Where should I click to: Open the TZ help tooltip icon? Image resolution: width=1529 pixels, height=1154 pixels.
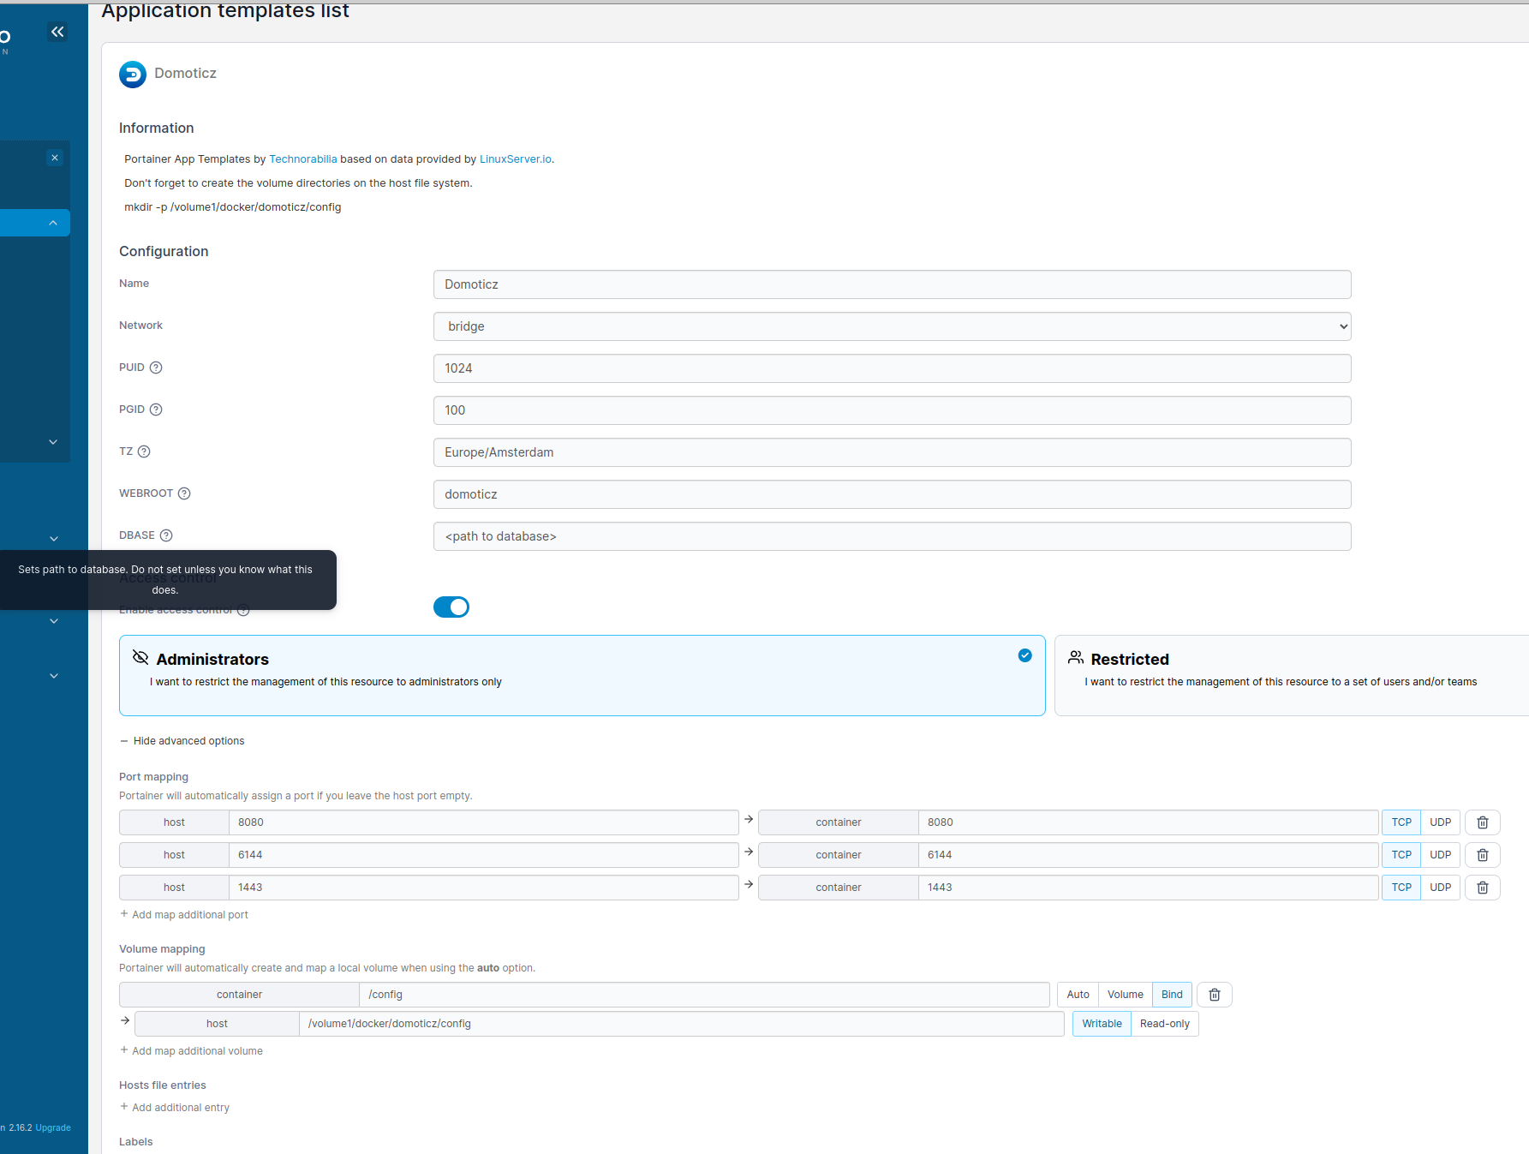click(x=144, y=451)
